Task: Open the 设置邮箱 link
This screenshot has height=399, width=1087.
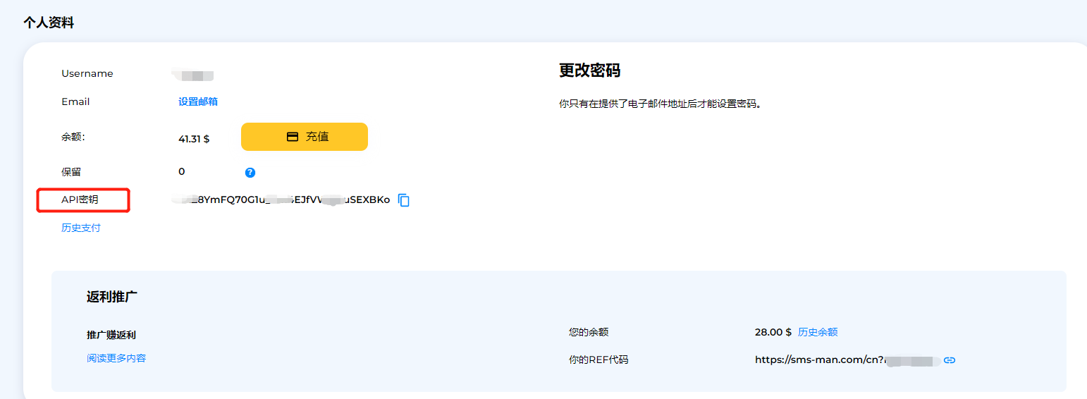Action: tap(198, 102)
